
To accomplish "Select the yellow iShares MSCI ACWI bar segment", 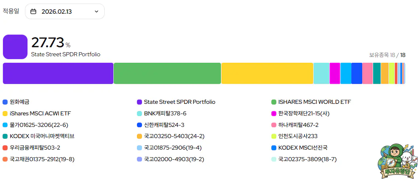I will click(267, 73).
